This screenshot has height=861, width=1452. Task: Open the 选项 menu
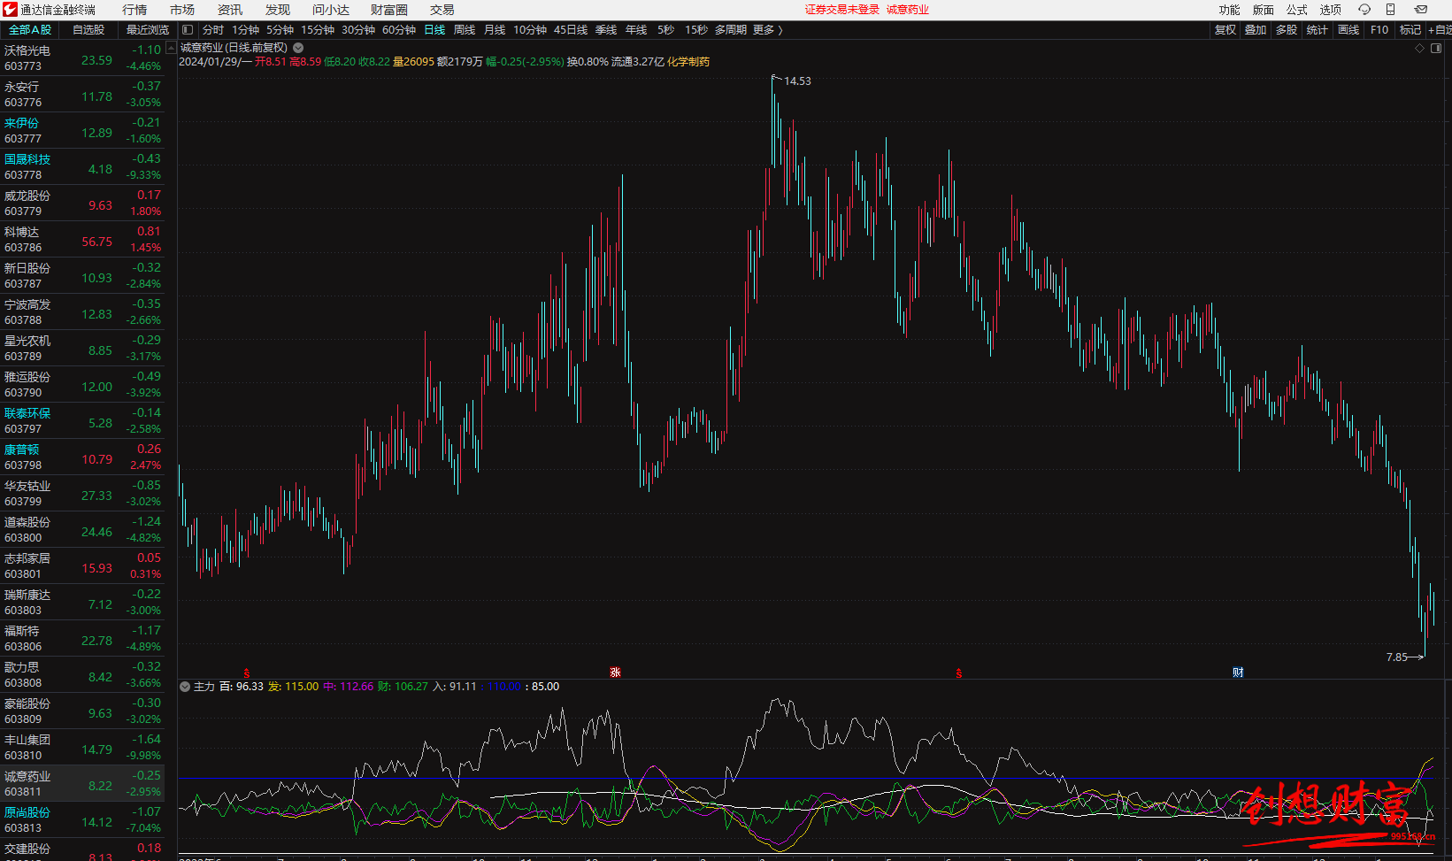point(1331,10)
